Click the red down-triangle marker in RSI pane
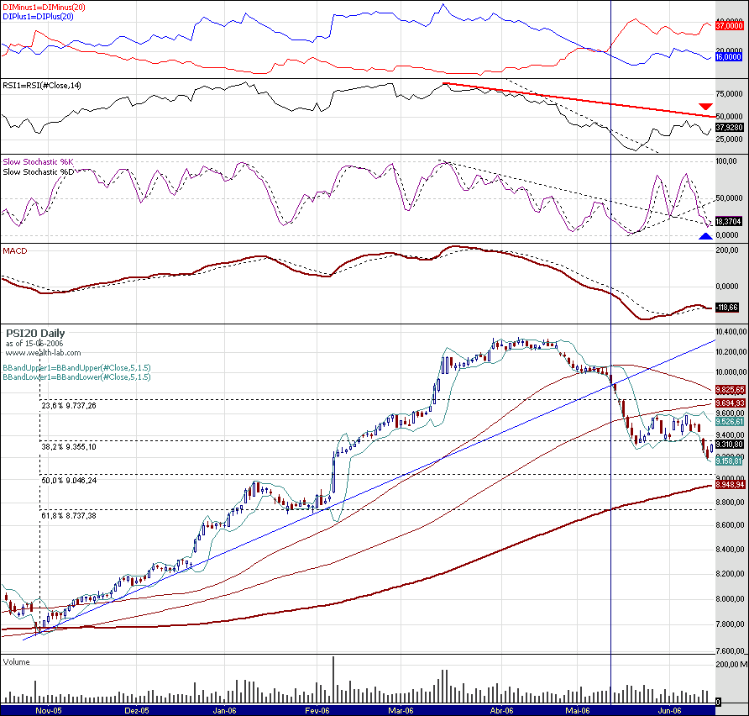The height and width of the screenshot is (716, 749). tap(705, 106)
